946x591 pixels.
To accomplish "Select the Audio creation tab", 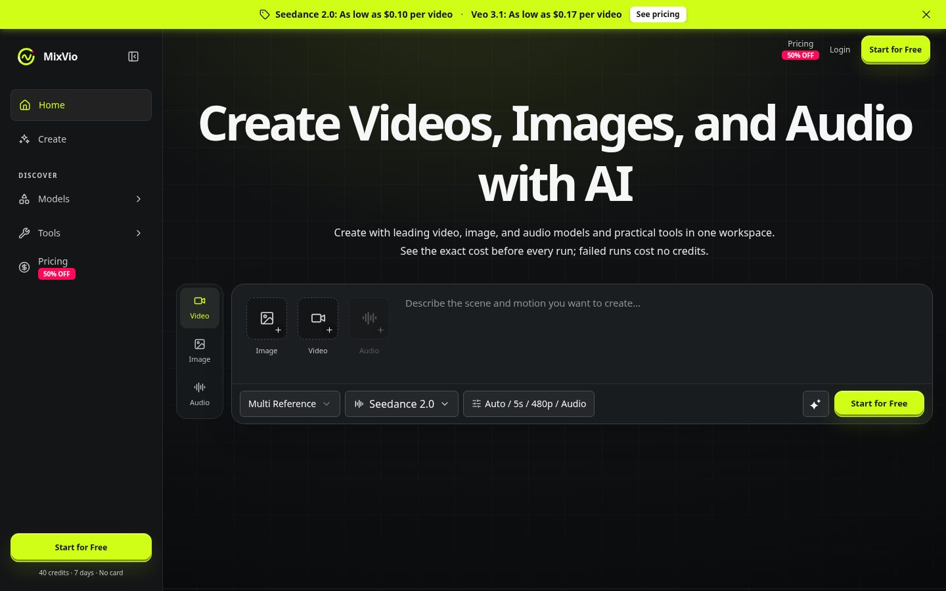I will (x=200, y=395).
